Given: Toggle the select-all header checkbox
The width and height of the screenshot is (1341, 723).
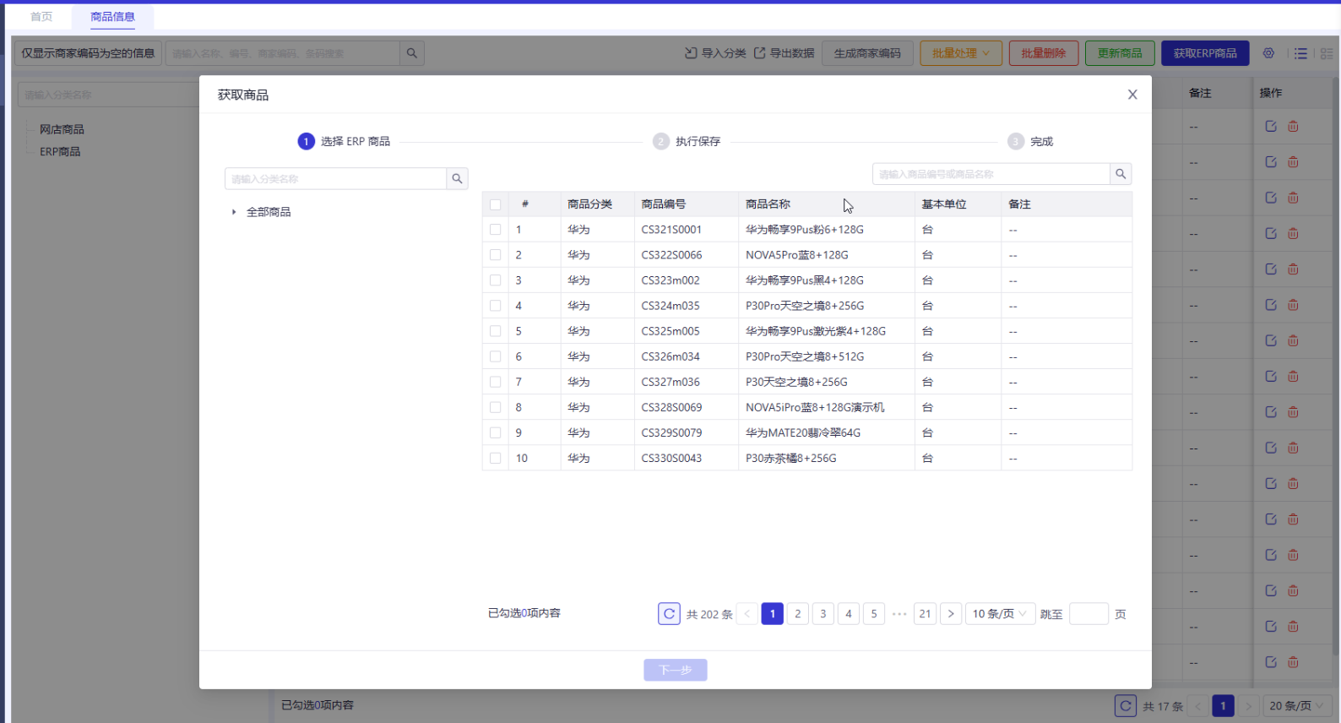Looking at the screenshot, I should [495, 204].
